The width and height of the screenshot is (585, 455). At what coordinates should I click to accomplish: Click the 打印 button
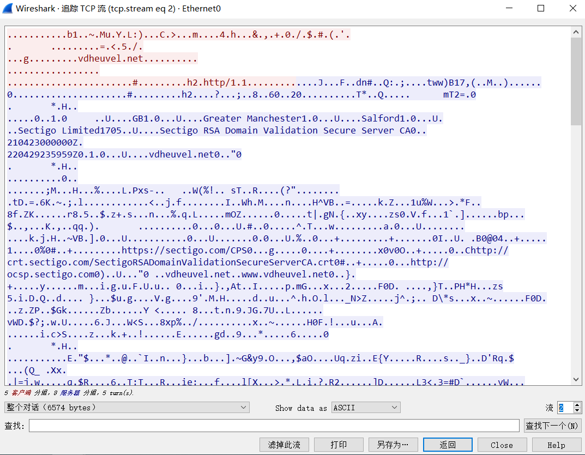[x=339, y=445]
